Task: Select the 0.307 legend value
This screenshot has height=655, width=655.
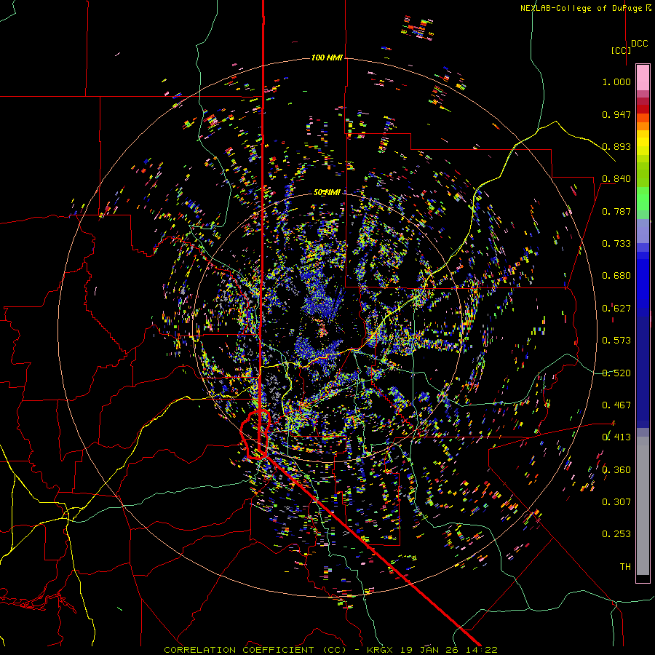Action: pyautogui.click(x=616, y=502)
